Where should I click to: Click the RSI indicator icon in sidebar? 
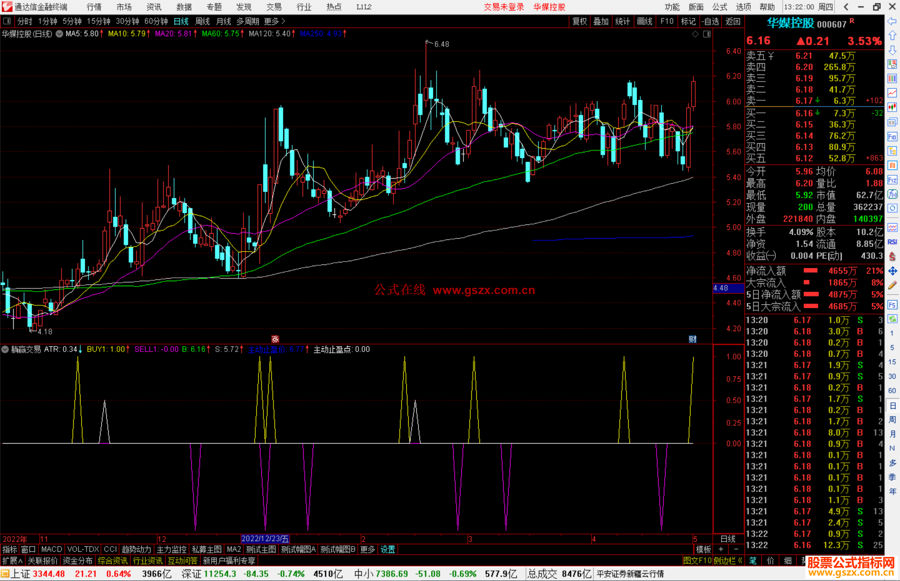pos(892,242)
